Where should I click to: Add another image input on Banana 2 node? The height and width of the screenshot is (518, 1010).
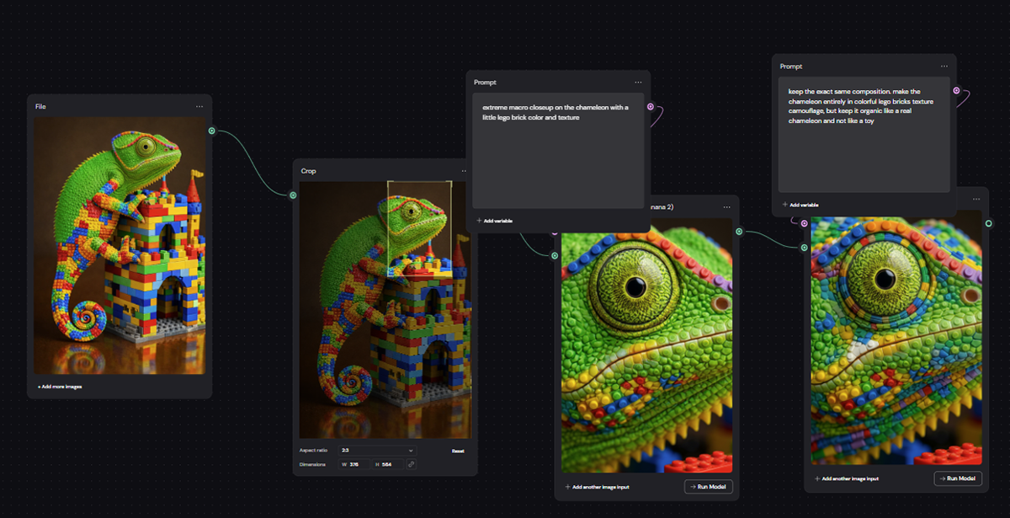597,487
